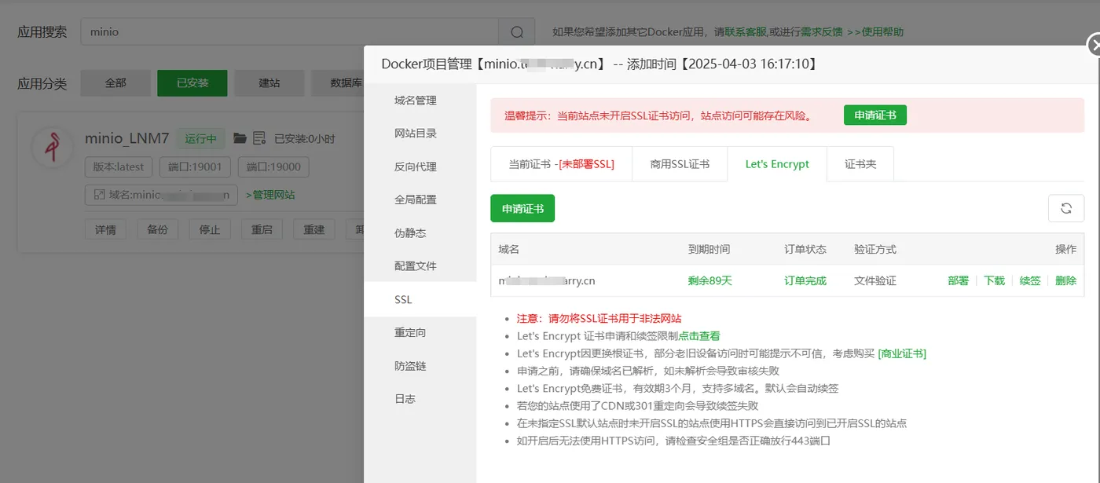Click the 详情 button for minio_LNM7

click(105, 229)
